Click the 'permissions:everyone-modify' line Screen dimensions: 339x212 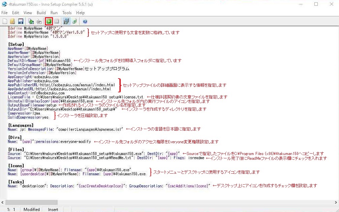(50, 142)
